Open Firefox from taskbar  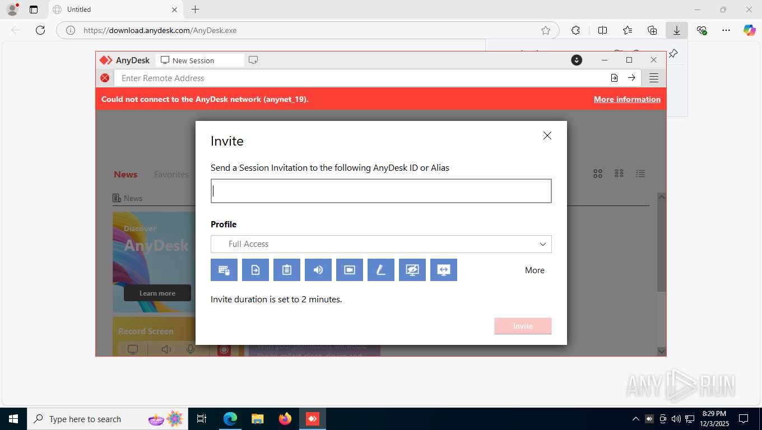(285, 419)
